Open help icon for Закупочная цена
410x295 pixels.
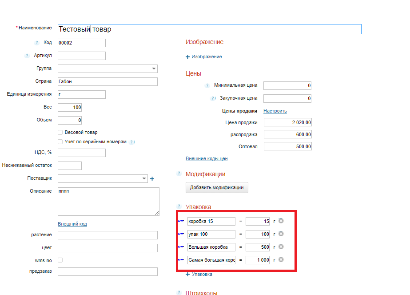tap(213, 98)
